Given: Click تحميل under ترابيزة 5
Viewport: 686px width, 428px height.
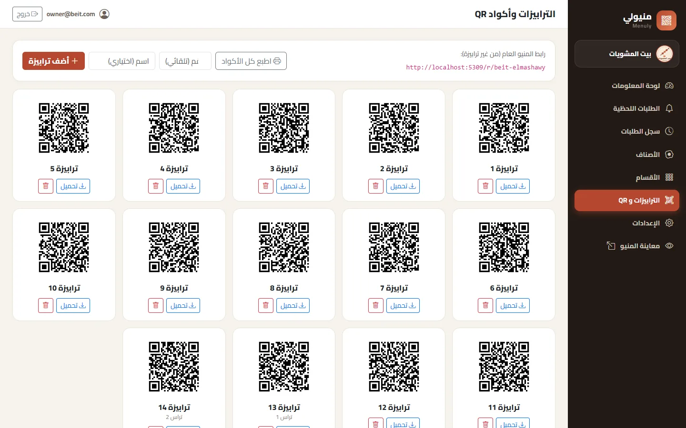Looking at the screenshot, I should tap(73, 186).
